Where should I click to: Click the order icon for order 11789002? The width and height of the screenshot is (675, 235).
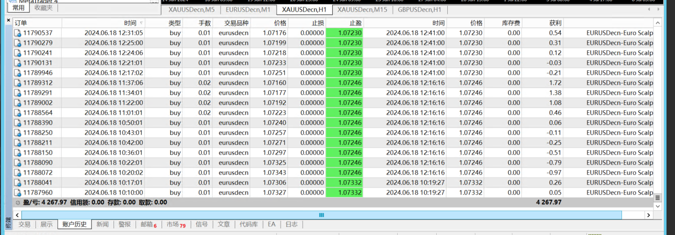pos(18,103)
